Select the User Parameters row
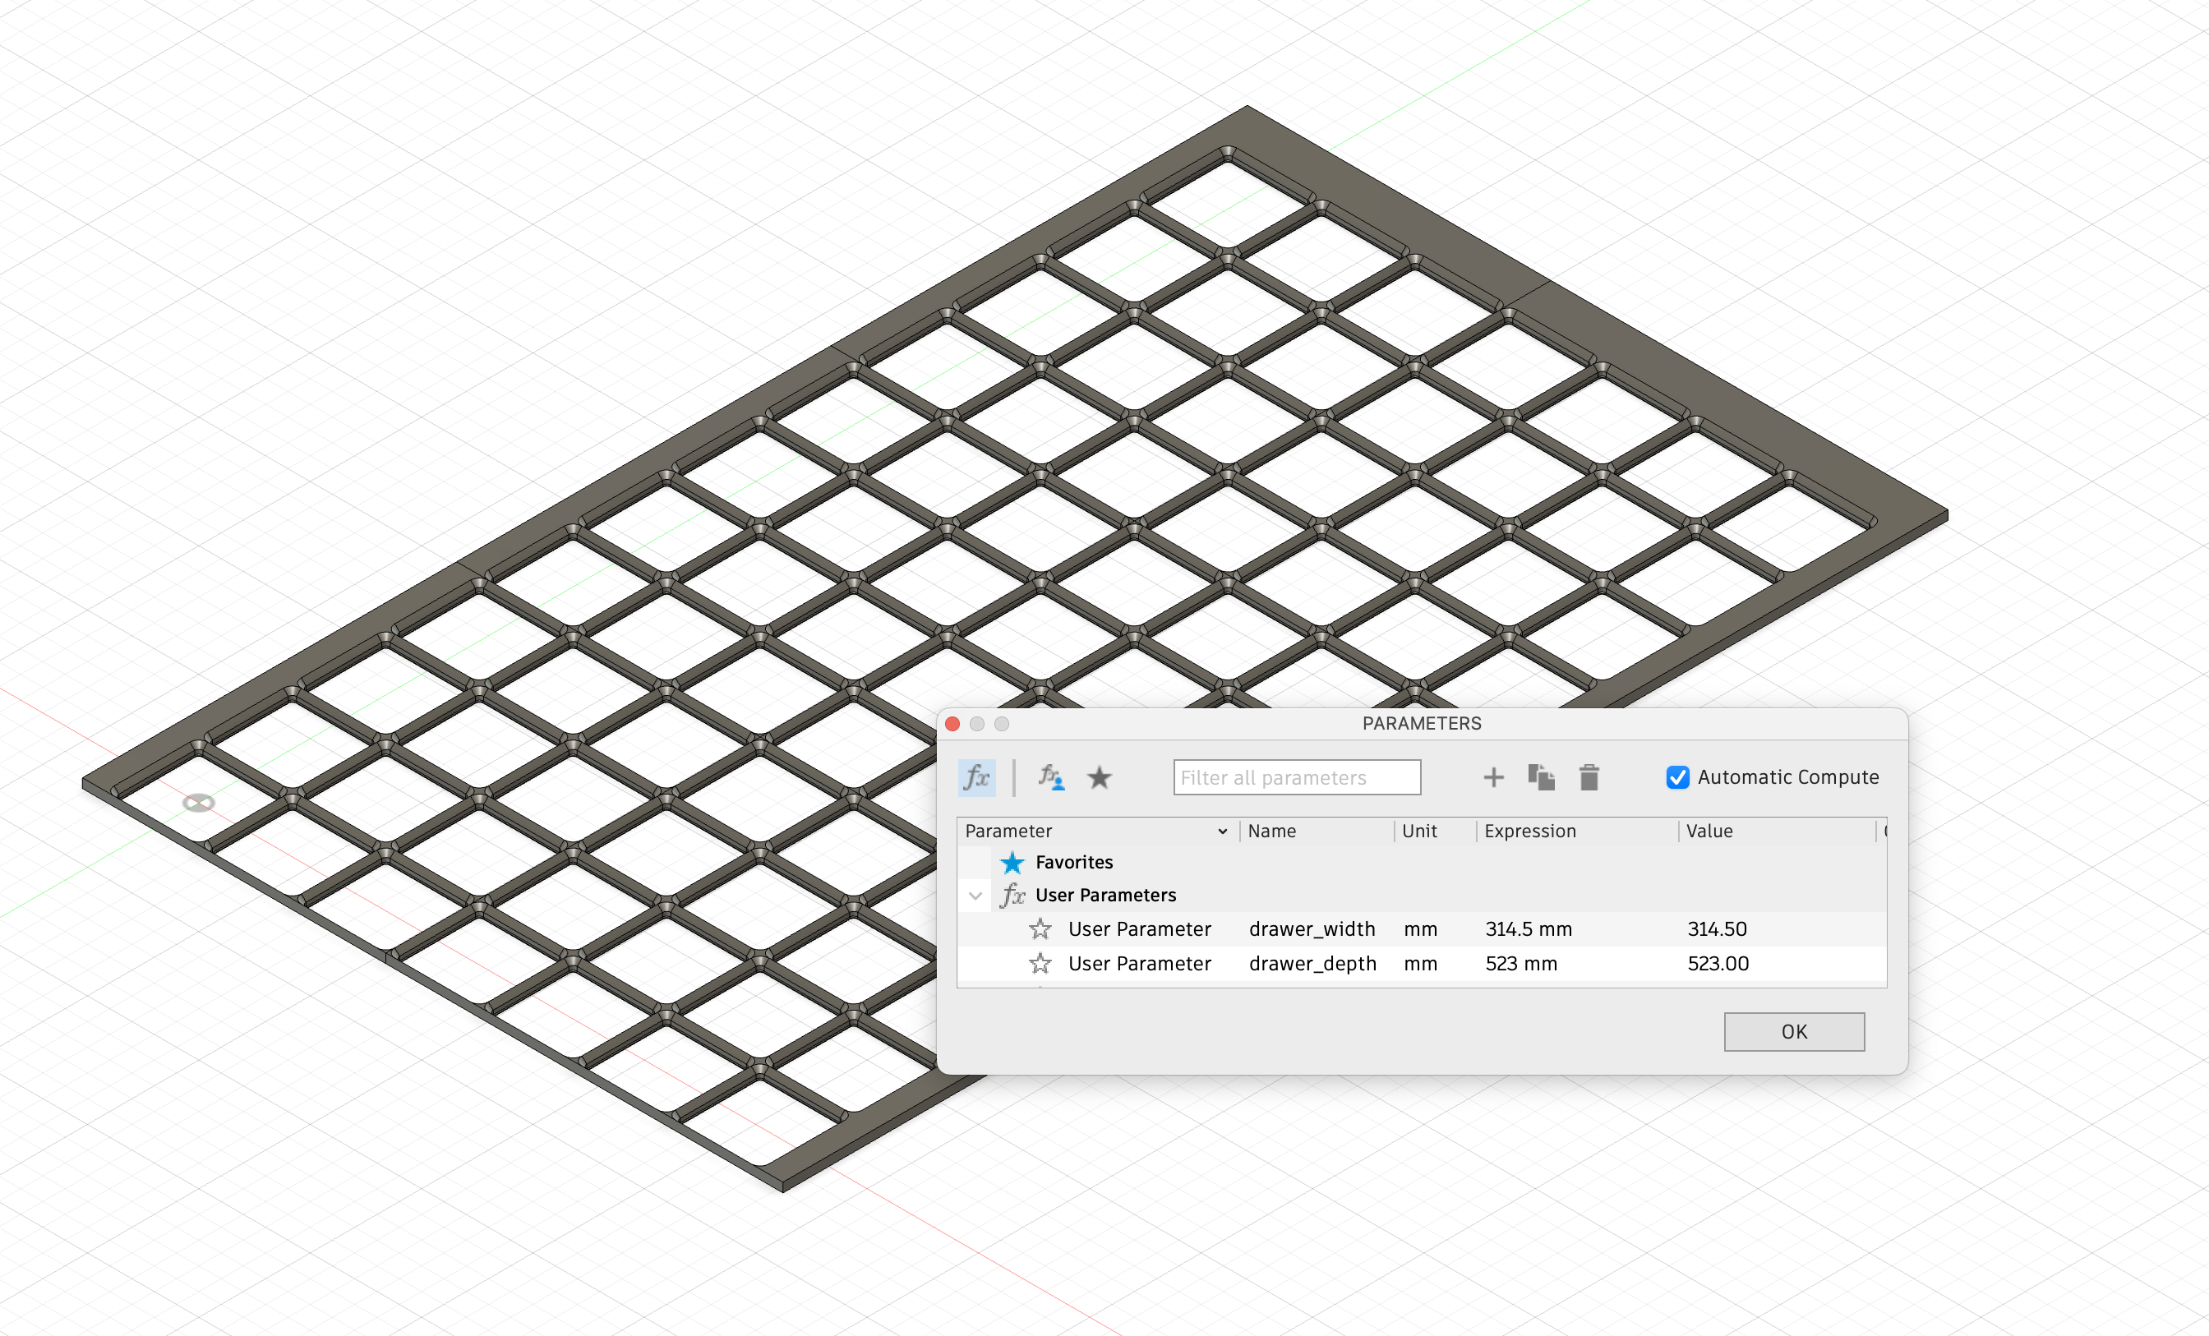 1422,895
